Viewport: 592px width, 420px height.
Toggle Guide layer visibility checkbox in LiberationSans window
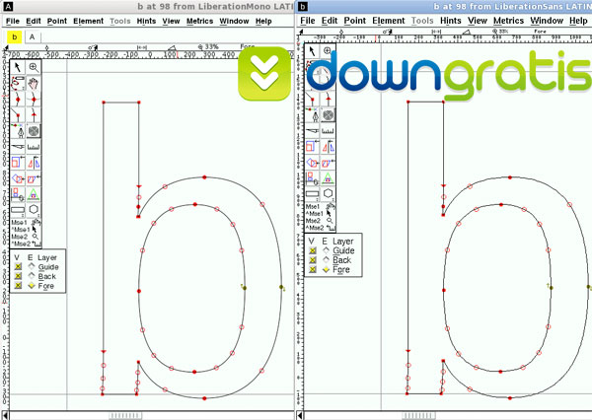313,250
